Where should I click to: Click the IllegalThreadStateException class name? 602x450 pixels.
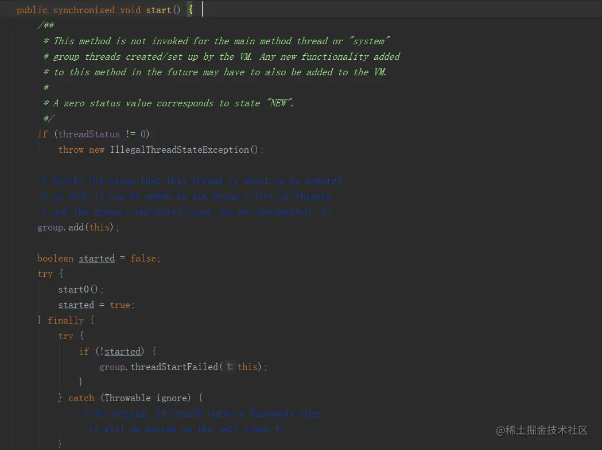180,149
